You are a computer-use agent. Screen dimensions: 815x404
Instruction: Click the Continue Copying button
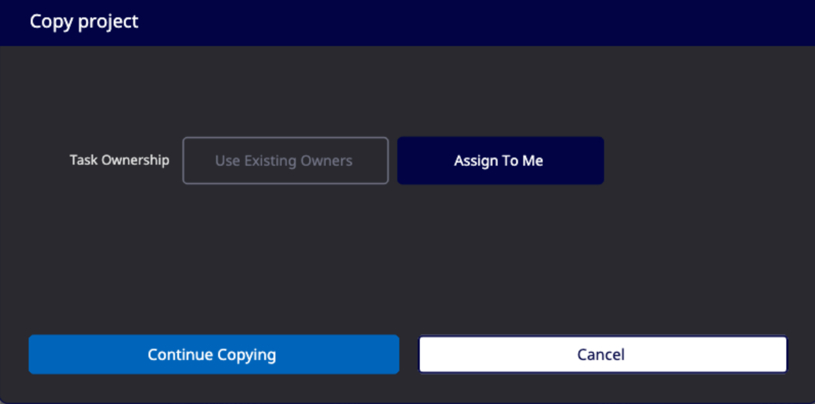point(213,354)
